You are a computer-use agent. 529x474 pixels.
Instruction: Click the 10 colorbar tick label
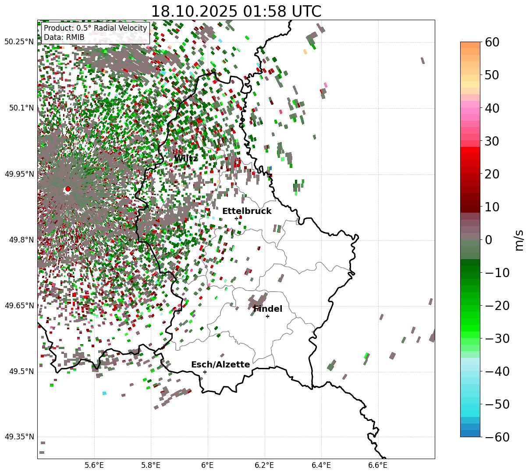492,207
